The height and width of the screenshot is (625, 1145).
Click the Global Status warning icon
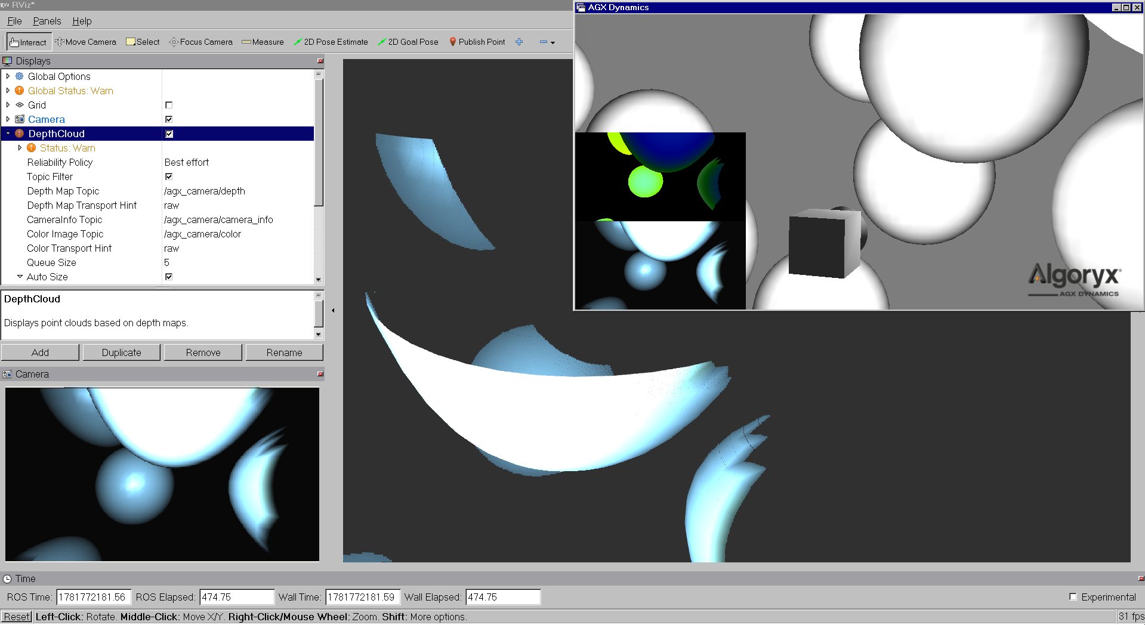pos(19,91)
